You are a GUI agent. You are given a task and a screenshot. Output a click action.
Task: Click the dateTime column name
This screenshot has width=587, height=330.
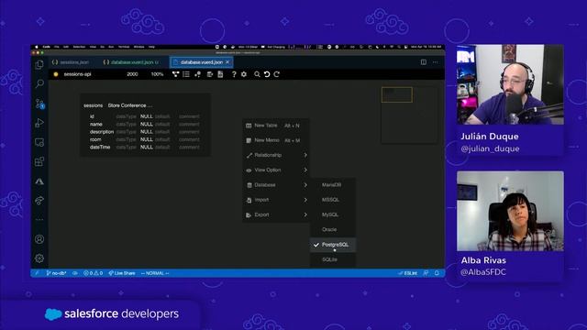100,148
